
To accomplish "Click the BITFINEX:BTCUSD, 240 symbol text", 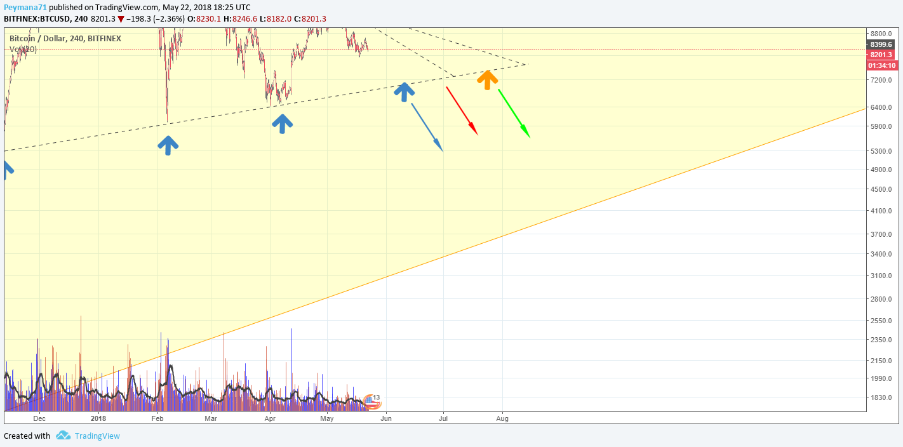I will [x=46, y=19].
